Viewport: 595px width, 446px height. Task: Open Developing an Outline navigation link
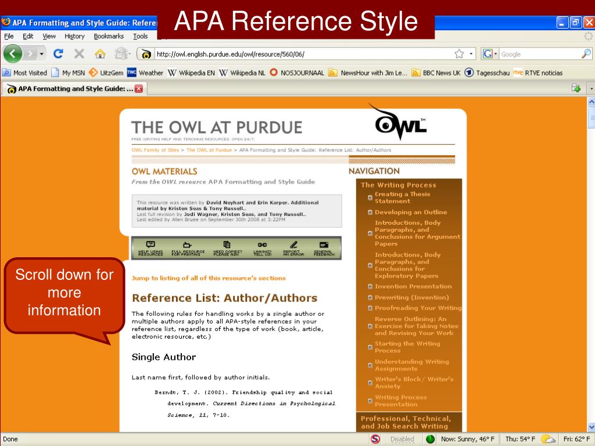point(411,213)
